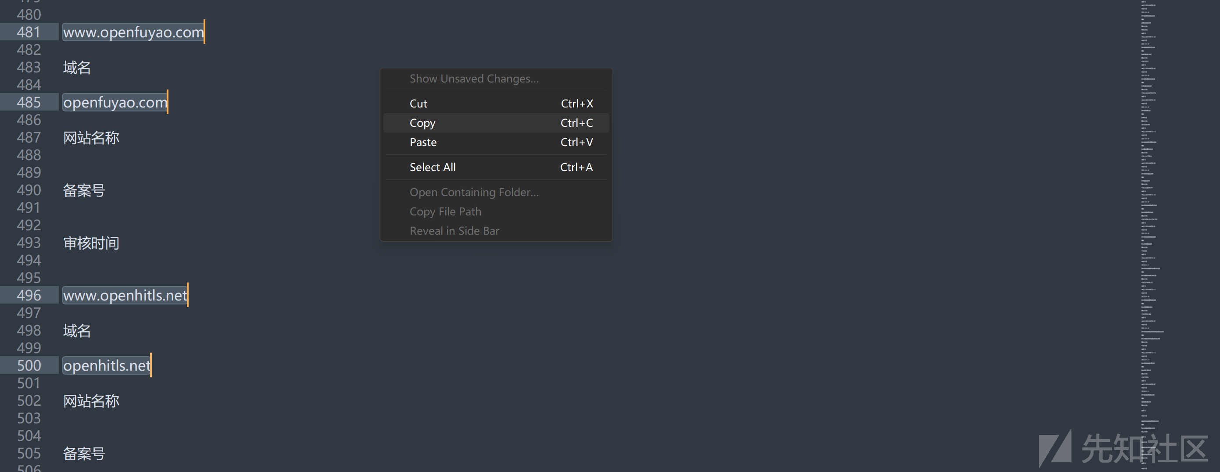1220x472 pixels.
Task: Click the 域名 text on line 483
Action: point(77,68)
